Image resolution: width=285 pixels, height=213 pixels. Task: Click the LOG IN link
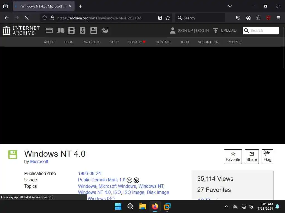coord(202,31)
